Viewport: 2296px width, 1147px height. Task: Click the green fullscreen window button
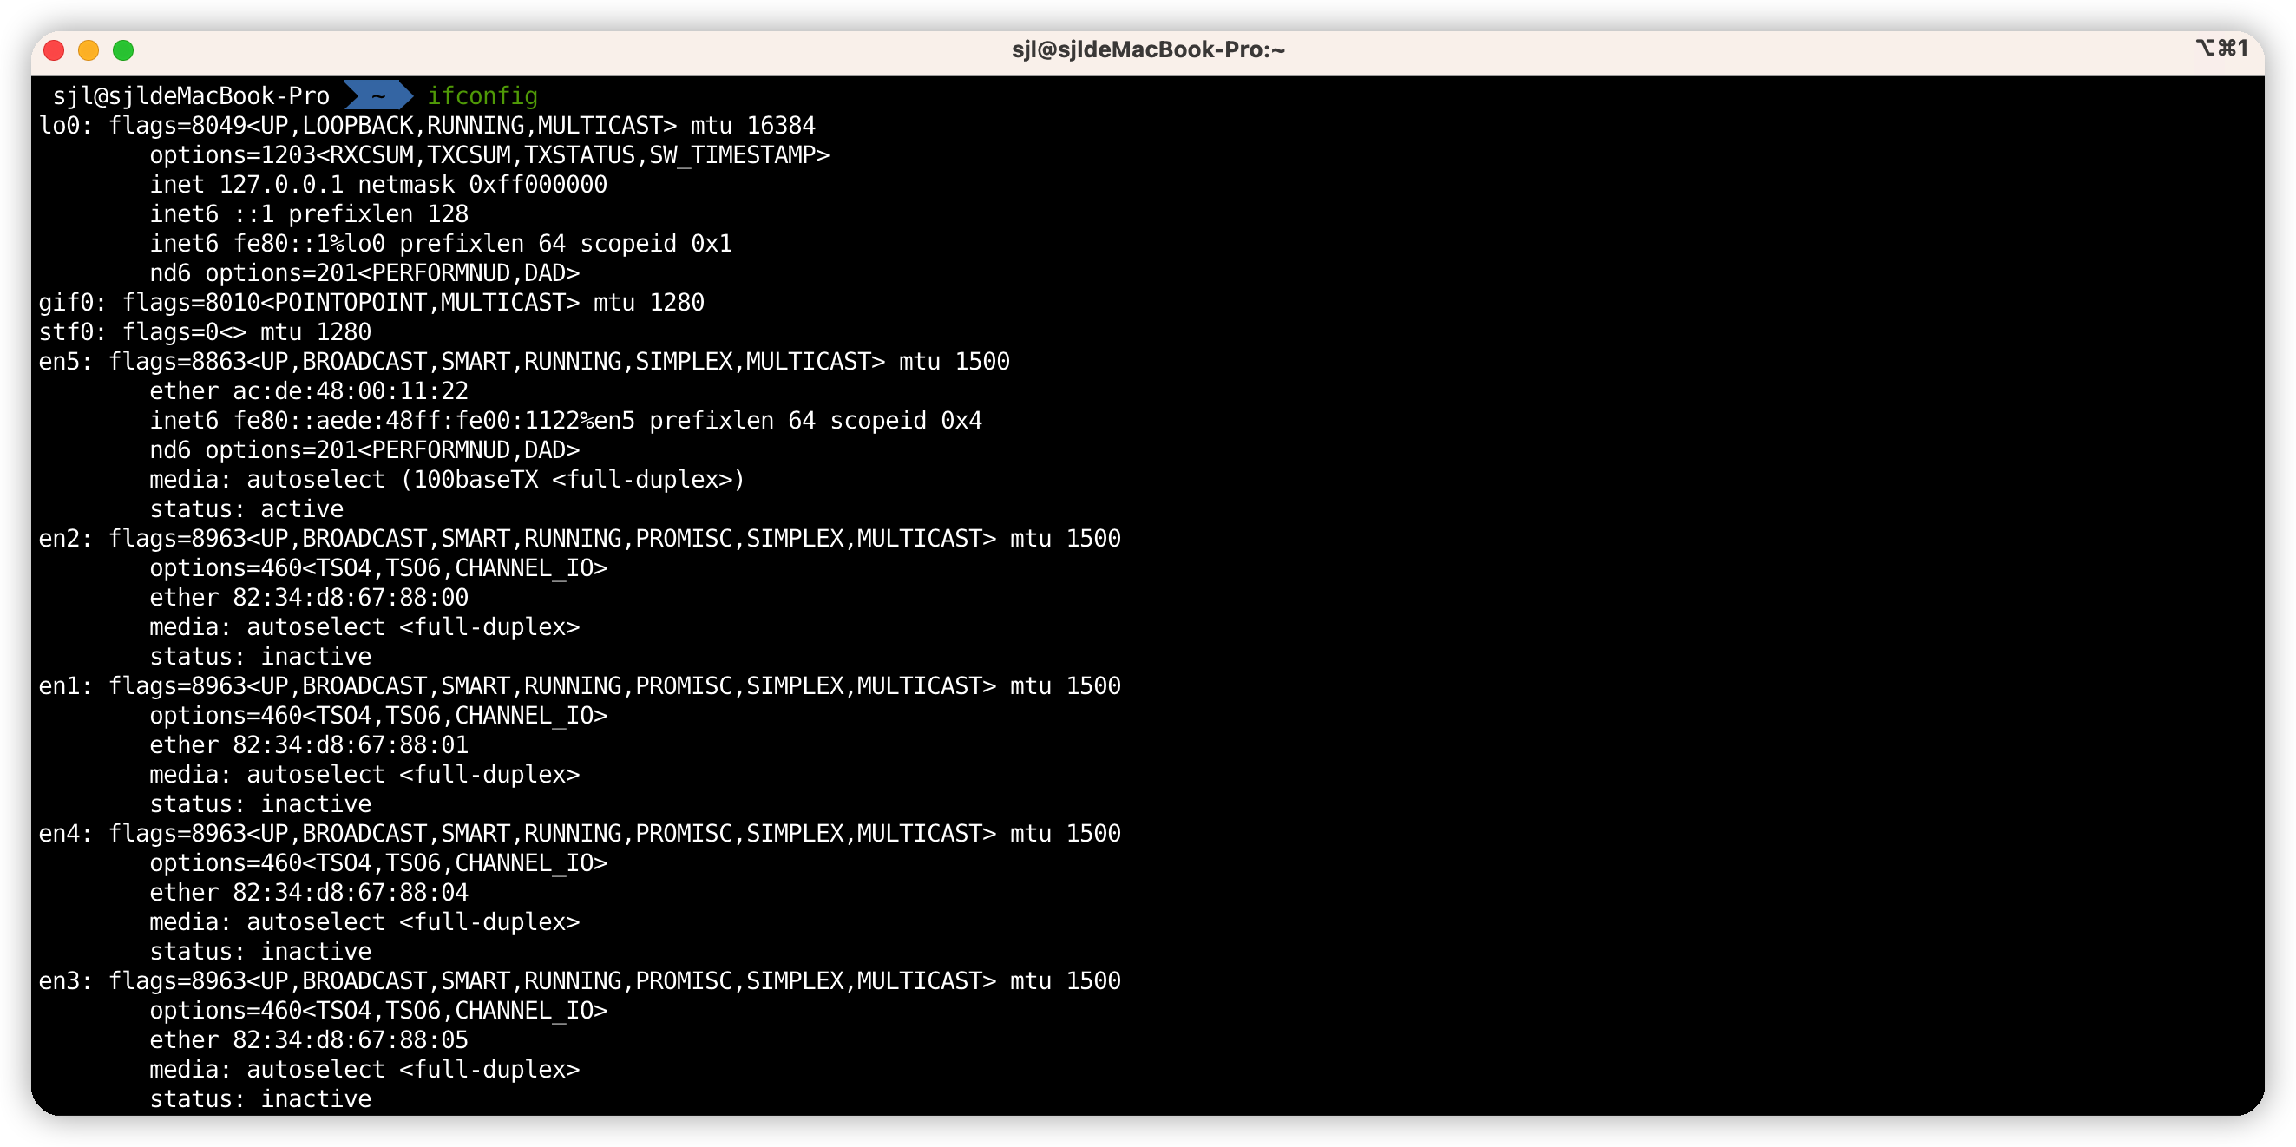124,50
